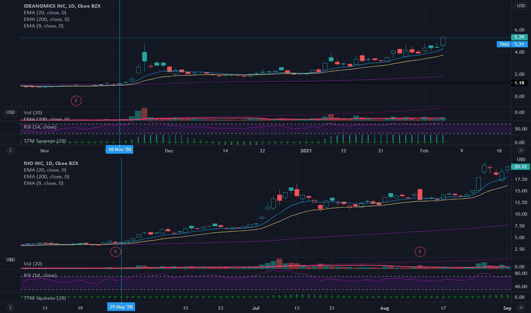Click the Nov label on Ideanomics time axis

tap(44, 151)
